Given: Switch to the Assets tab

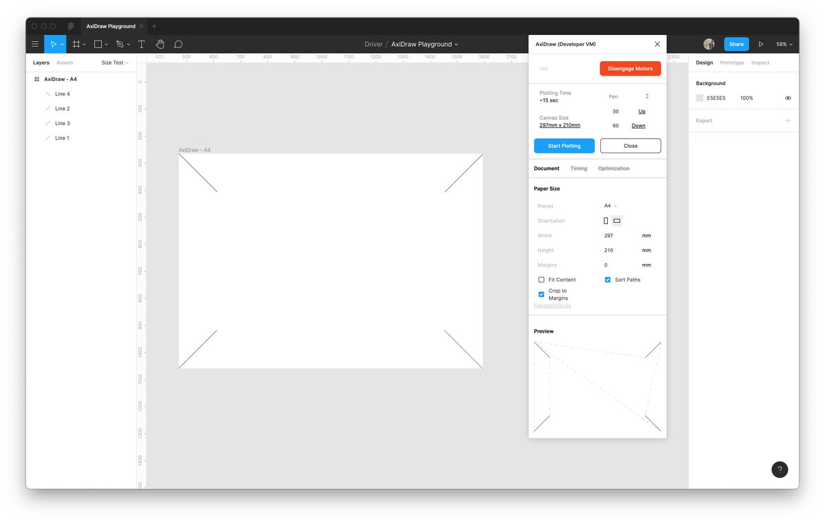Looking at the screenshot, I should [65, 63].
